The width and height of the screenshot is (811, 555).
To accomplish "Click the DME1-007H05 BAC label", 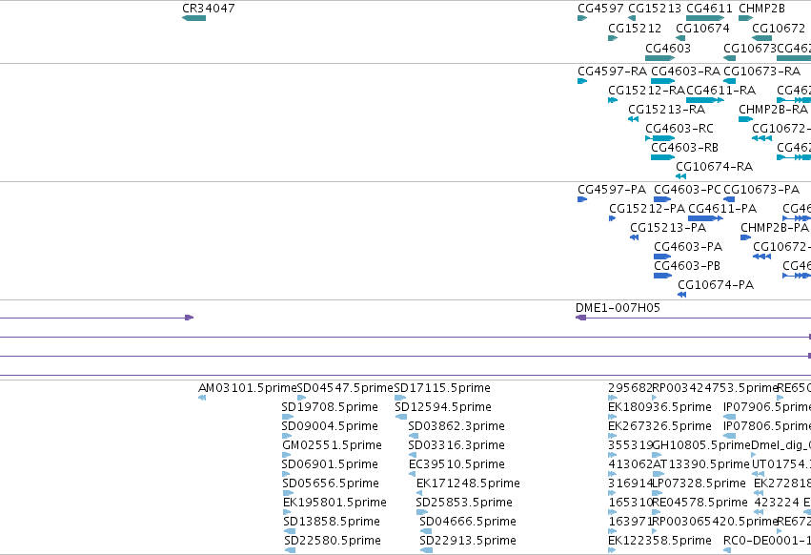I will pos(618,308).
